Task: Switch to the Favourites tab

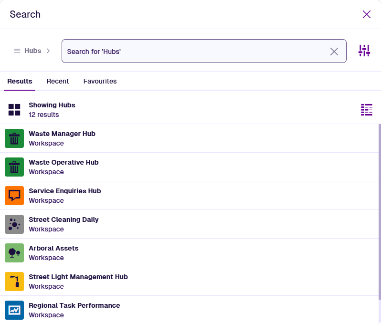Action: coord(100,81)
